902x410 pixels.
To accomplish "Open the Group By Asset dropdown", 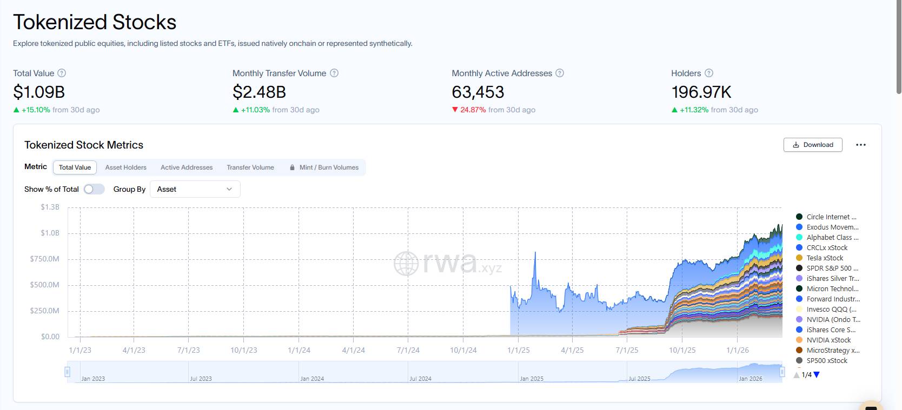I will [x=195, y=189].
